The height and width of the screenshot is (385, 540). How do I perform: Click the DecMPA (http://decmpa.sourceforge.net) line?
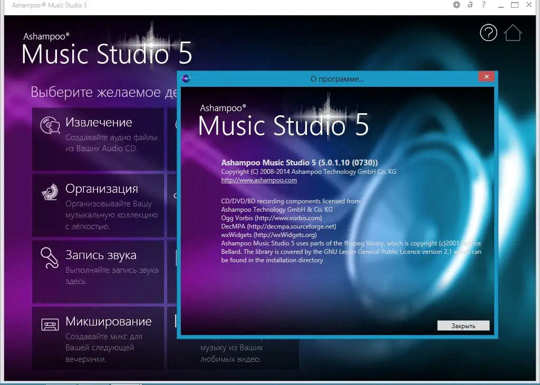click(278, 226)
